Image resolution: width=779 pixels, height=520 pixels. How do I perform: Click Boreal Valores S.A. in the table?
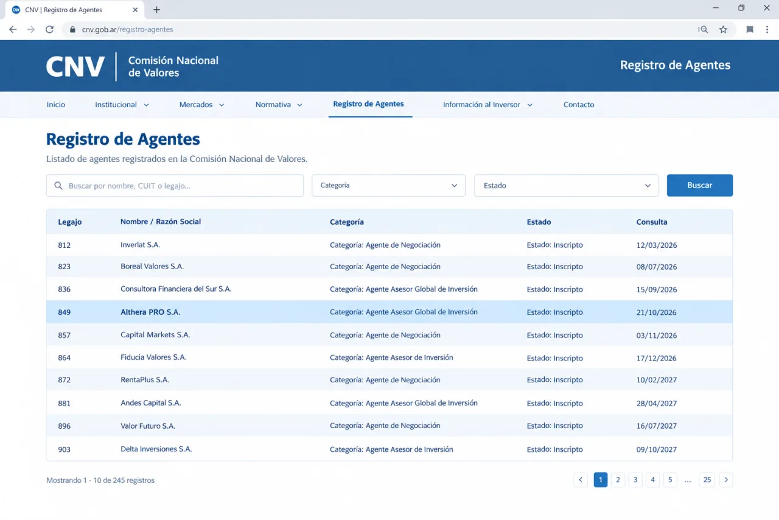point(152,266)
